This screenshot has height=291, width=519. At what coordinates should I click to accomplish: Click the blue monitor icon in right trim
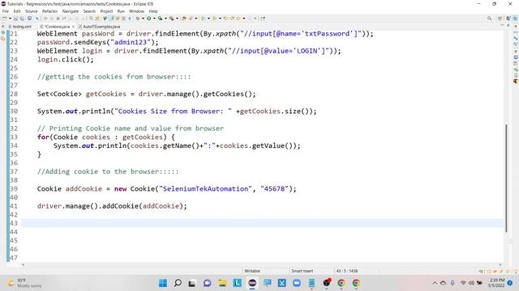pos(516,57)
